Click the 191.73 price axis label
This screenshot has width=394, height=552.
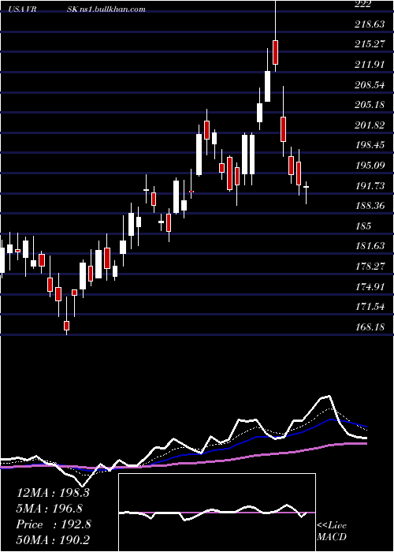click(x=369, y=186)
